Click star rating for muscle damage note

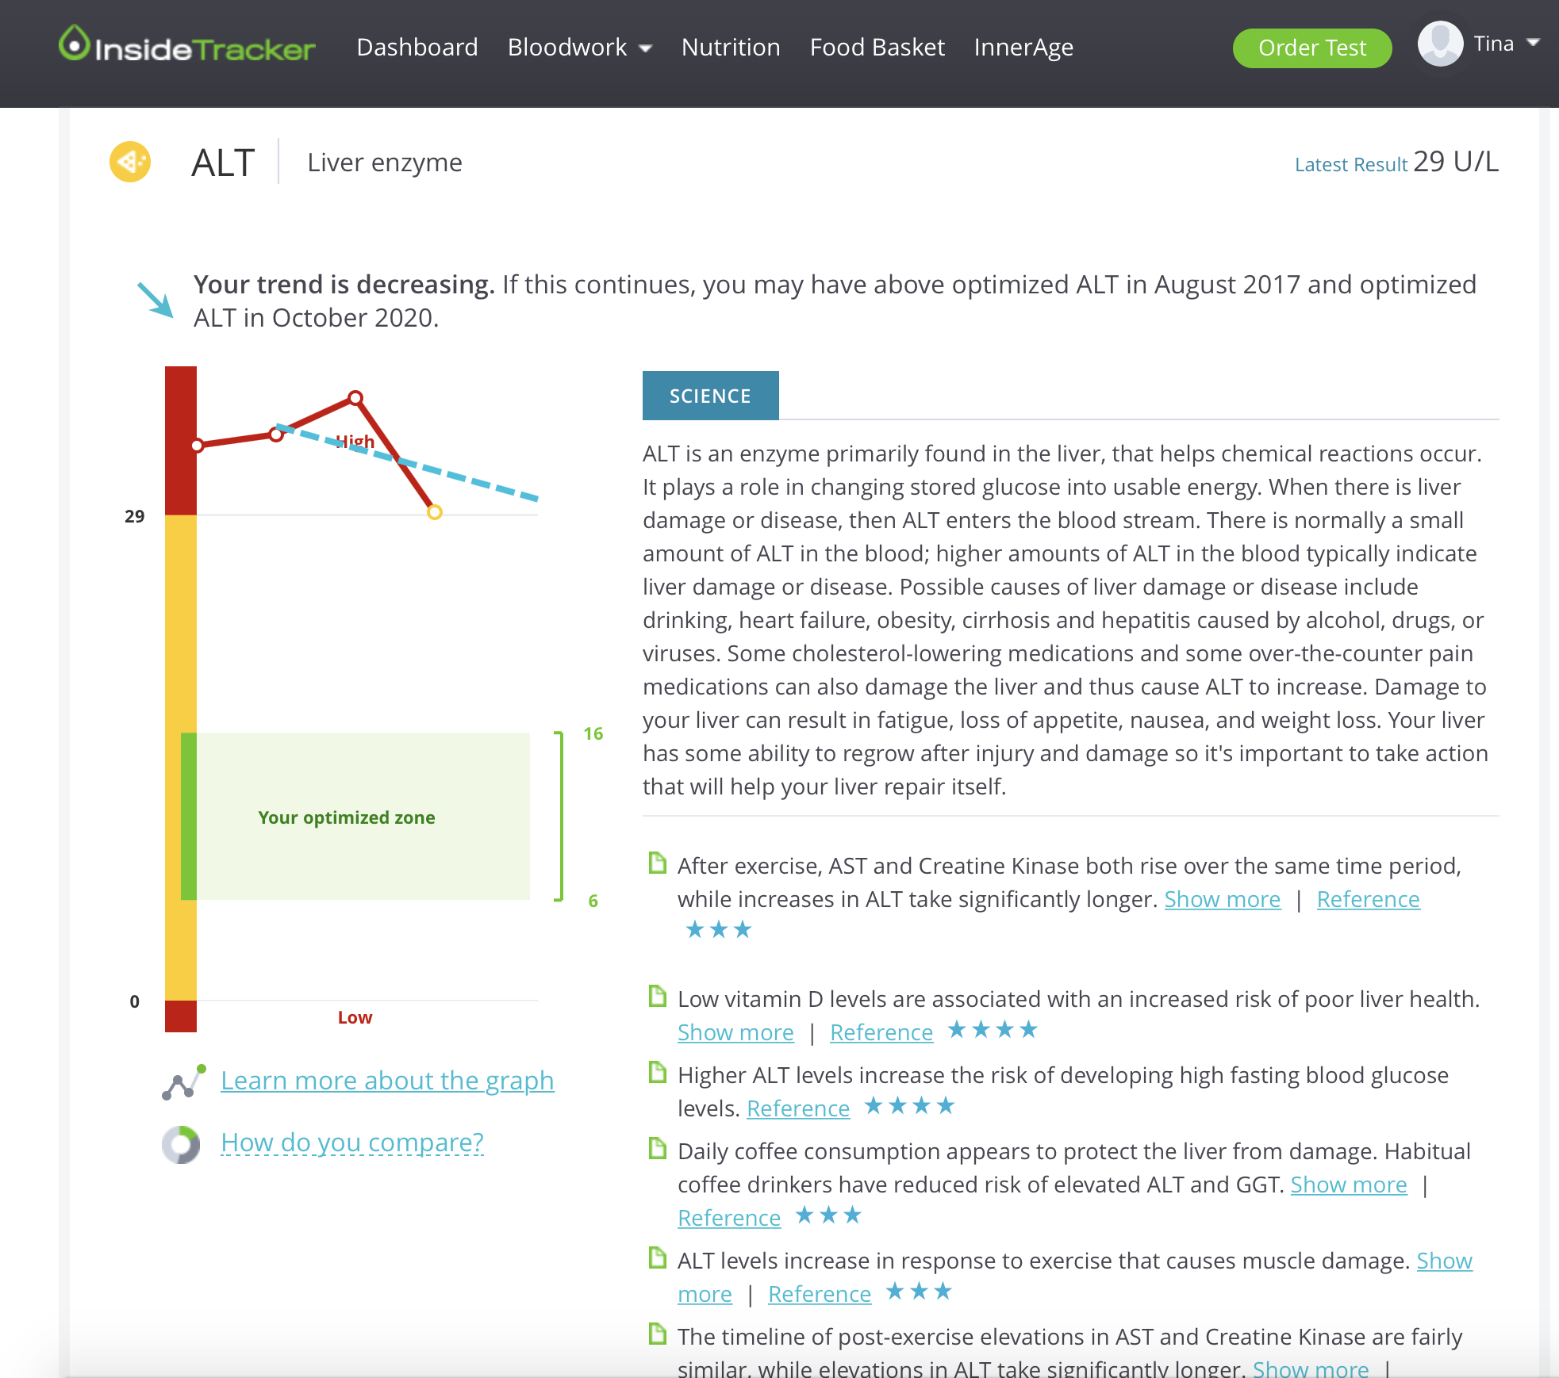[919, 1291]
